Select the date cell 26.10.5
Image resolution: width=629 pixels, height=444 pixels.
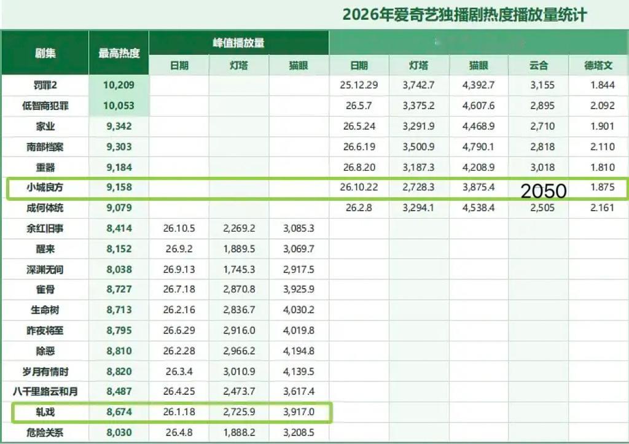click(x=179, y=228)
